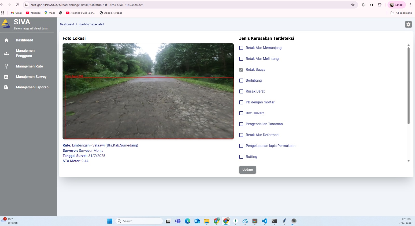The height and width of the screenshot is (226, 415).
Task: Open Microsoft Edge from the taskbar
Action: pos(188,221)
